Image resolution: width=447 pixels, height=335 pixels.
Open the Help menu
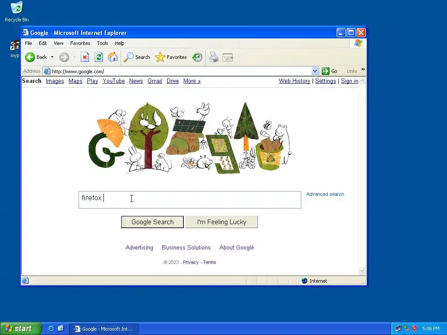point(120,43)
